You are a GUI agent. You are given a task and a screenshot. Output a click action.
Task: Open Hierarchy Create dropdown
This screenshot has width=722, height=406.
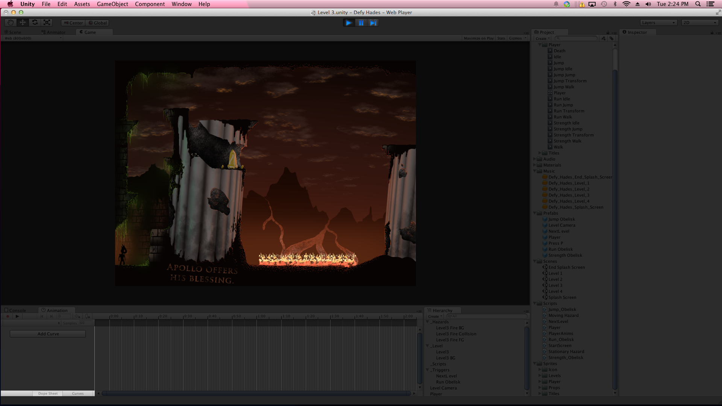point(435,317)
